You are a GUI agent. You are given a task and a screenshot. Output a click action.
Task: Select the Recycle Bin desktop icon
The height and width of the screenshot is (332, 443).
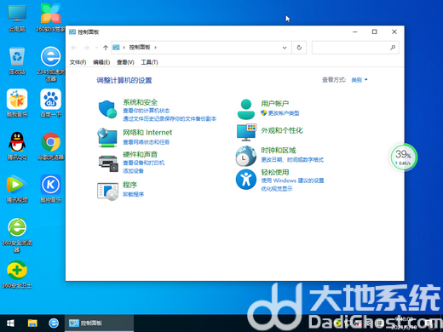(x=17, y=60)
